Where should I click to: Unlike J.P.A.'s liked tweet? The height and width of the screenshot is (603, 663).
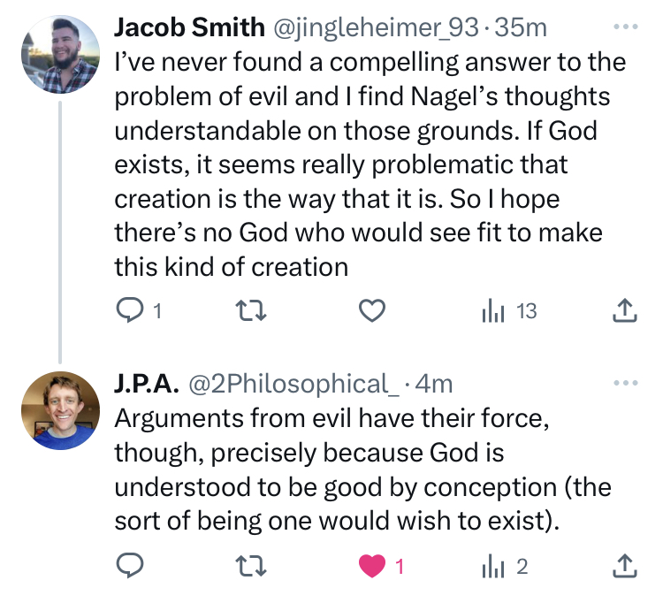pos(374,566)
